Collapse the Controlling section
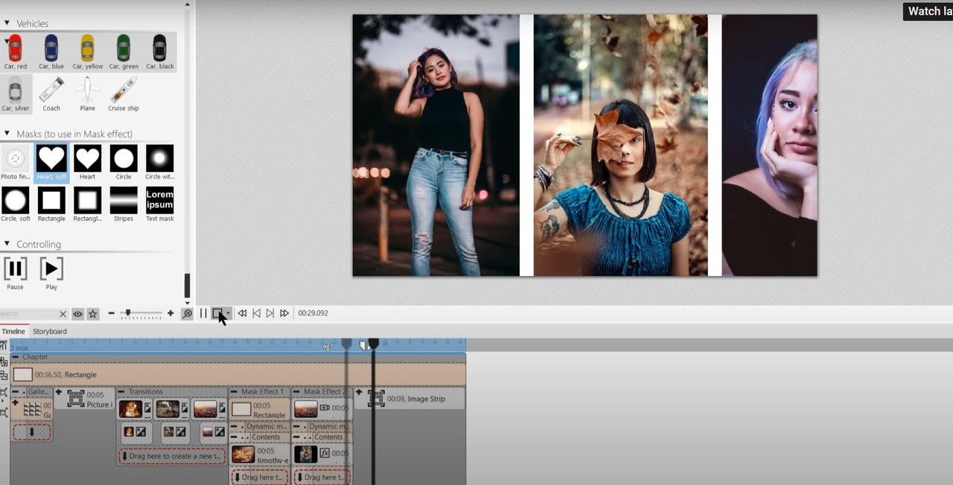953x485 pixels. pyautogui.click(x=7, y=244)
